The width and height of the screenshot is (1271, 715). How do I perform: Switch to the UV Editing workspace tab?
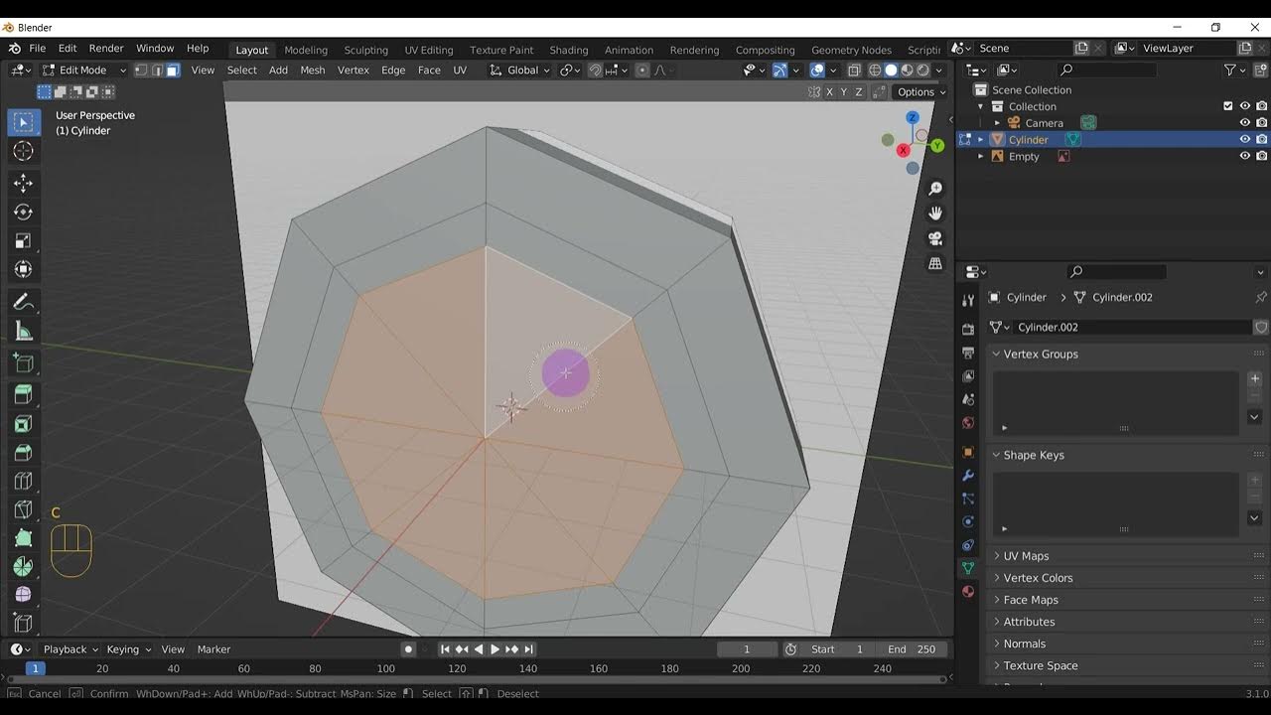click(x=429, y=50)
